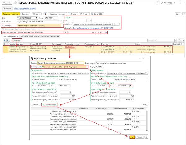
Task: Expand the Создать на основании dropdown
Action: click(x=58, y=14)
